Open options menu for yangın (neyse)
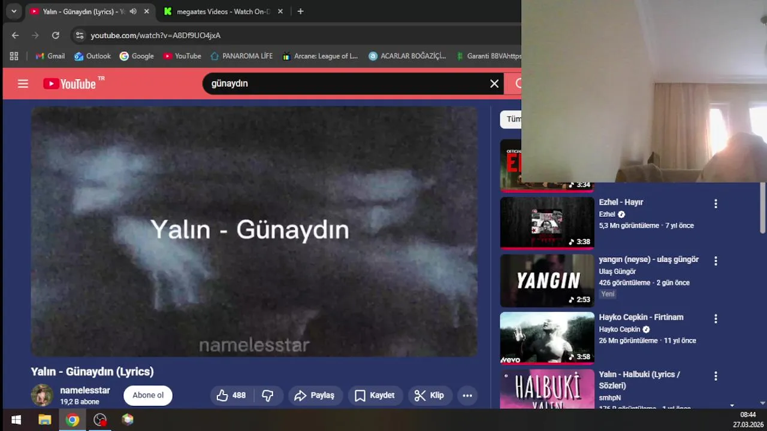 (x=715, y=261)
